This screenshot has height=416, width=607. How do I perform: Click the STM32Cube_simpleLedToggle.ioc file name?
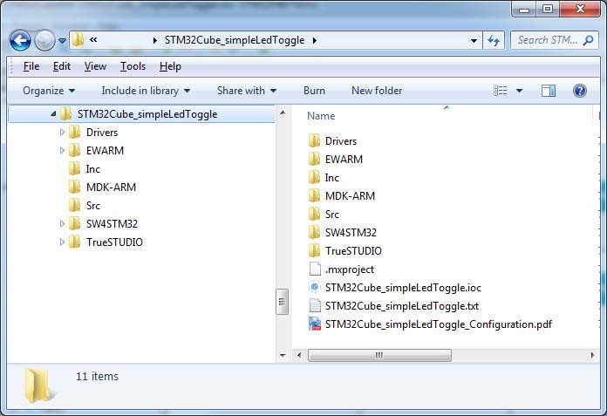point(403,288)
